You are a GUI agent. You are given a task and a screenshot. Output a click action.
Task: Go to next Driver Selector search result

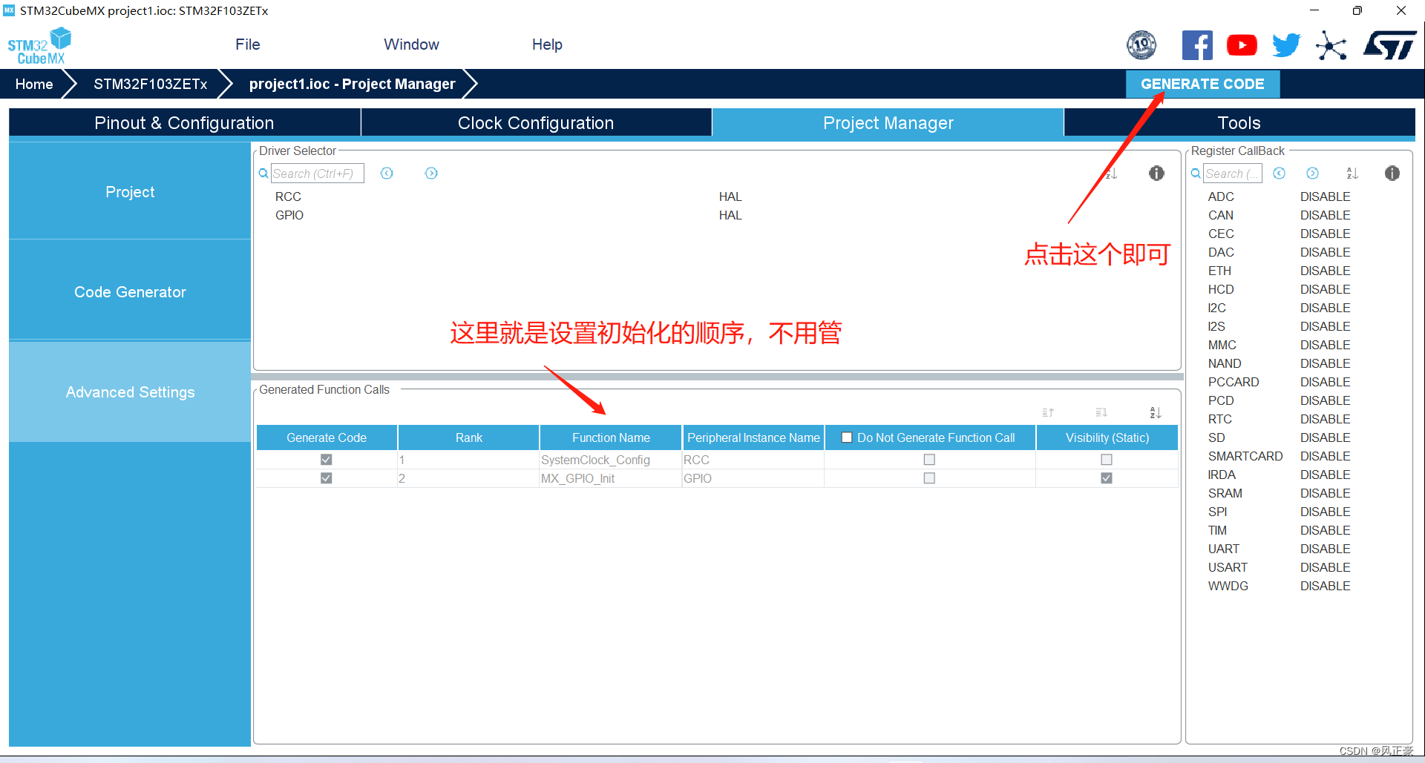(431, 174)
